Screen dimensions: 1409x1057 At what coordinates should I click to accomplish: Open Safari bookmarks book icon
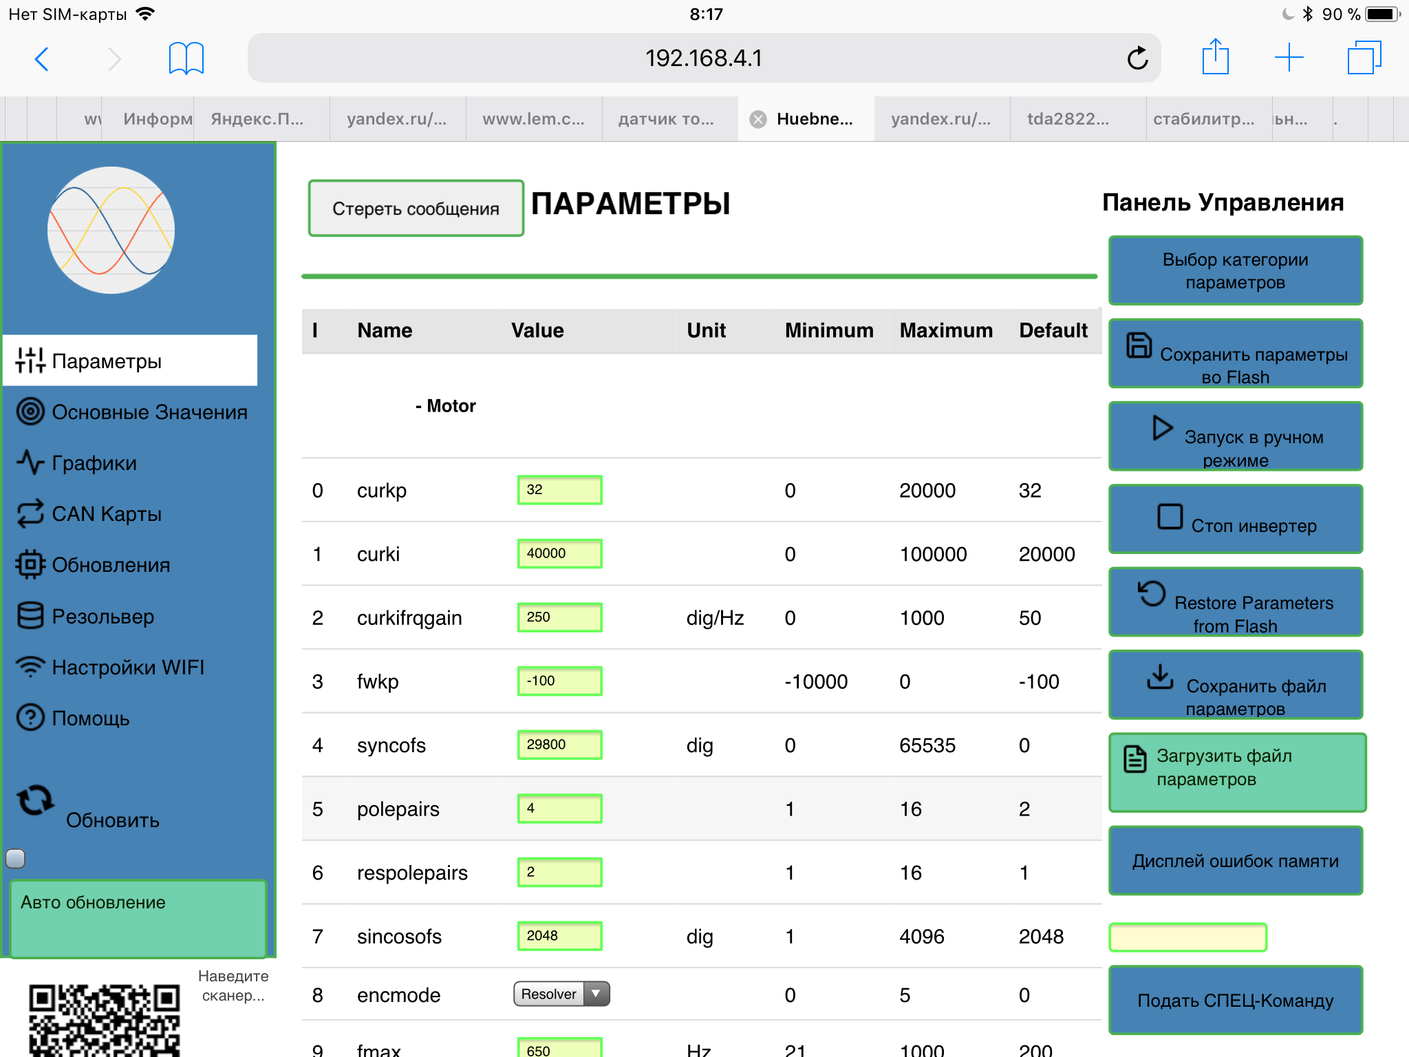point(186,58)
